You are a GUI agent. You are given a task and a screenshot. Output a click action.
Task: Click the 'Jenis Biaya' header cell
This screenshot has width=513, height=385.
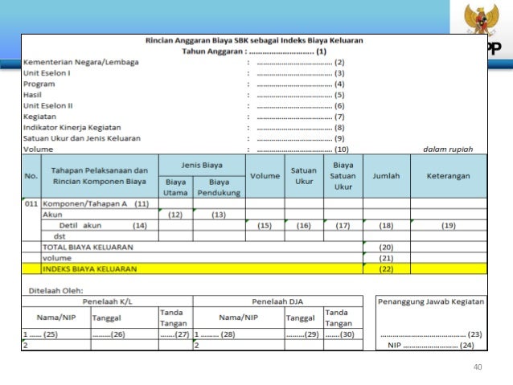pyautogui.click(x=202, y=166)
